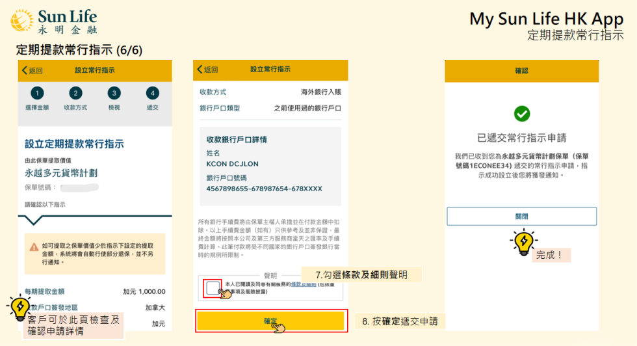Tap 返回 on the 收款方式 details screen

point(208,70)
